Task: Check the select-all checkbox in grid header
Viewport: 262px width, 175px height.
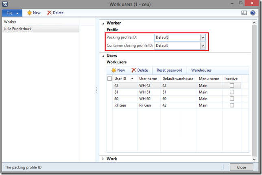Action: tap(109, 79)
